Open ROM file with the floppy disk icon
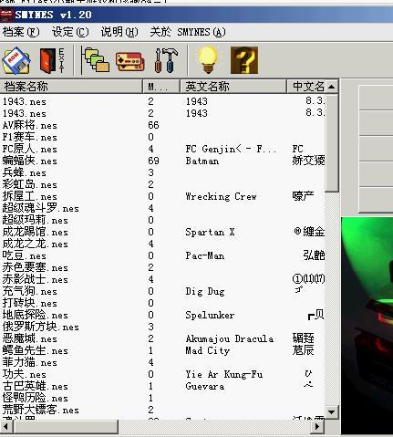This screenshot has width=393, height=437. coord(16,60)
